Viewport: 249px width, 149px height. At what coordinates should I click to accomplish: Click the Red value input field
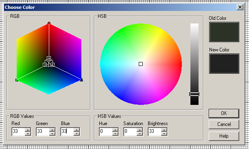tap(18, 131)
